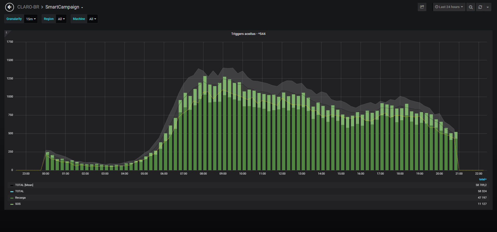
Task: Click the SOS legend color swatch
Action: point(12,204)
